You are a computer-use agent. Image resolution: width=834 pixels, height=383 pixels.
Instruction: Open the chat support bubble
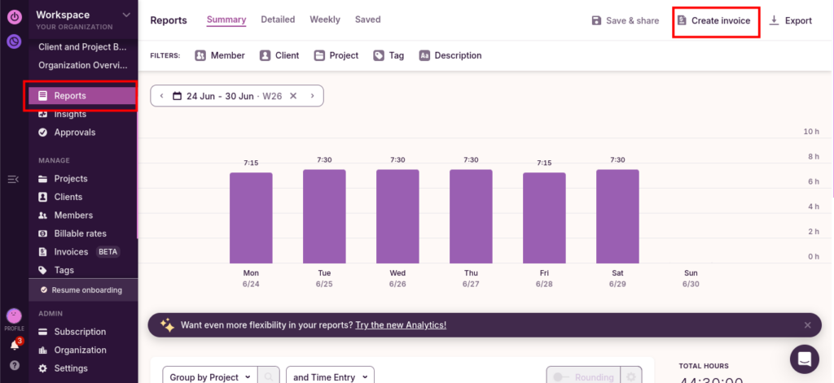(804, 359)
